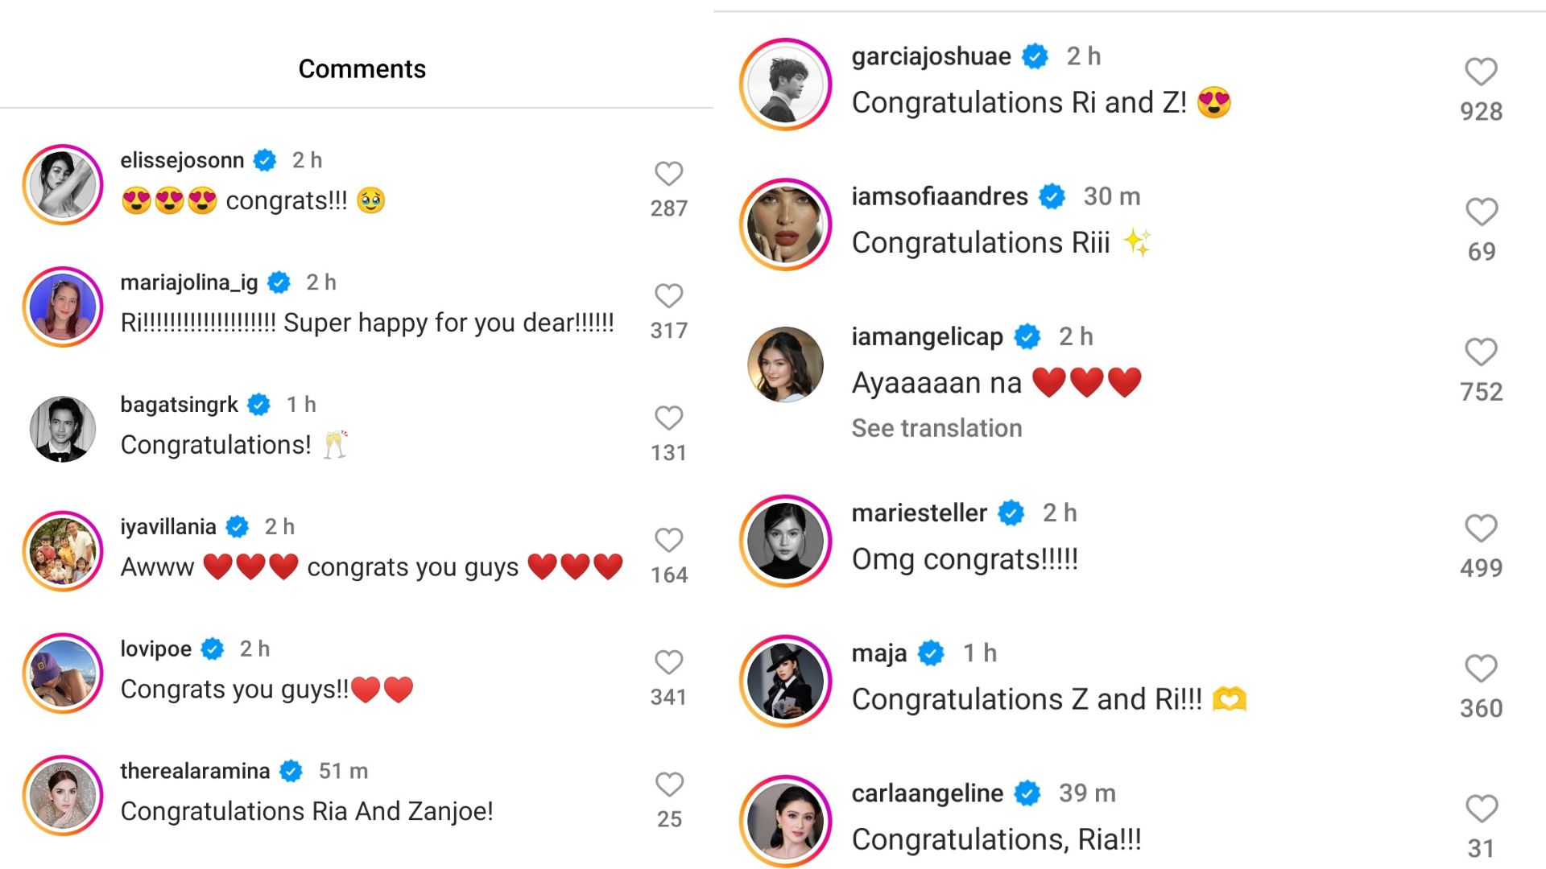The width and height of the screenshot is (1546, 869).
Task: Tap the heart on mariajolina_ig's comment
Action: tap(668, 296)
